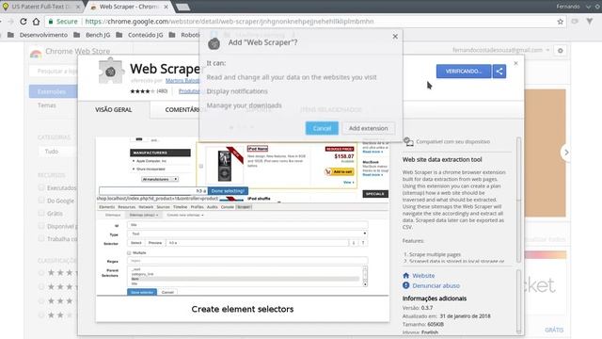Click the compatible device icon
Screen dimensions: 602x339
tap(408, 141)
